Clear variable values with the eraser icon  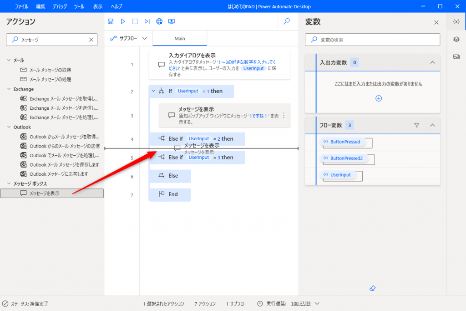(372, 288)
